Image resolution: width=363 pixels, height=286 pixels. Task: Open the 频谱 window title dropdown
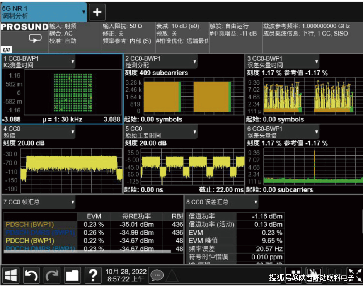coord(73,132)
